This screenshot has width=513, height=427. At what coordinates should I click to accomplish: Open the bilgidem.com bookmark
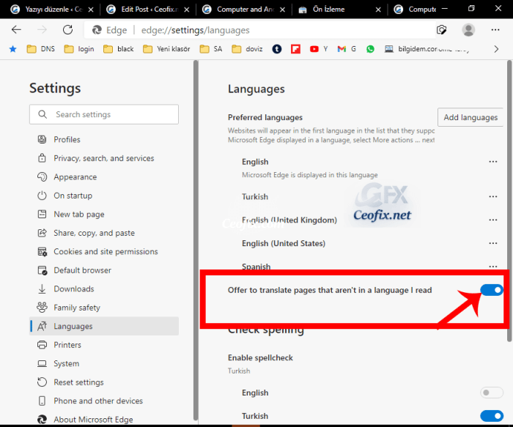427,49
